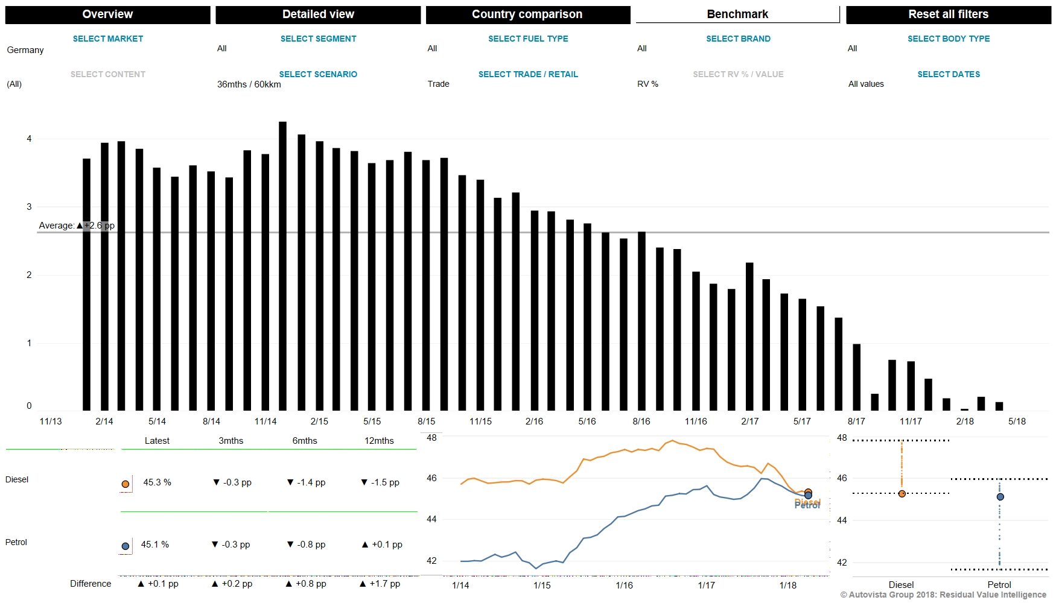Expand the Select Body Type filter
Viewport: 1056px width, 603px height.
(948, 39)
